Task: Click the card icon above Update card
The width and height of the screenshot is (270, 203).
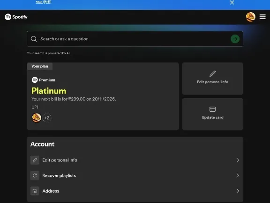Action: tap(212, 109)
